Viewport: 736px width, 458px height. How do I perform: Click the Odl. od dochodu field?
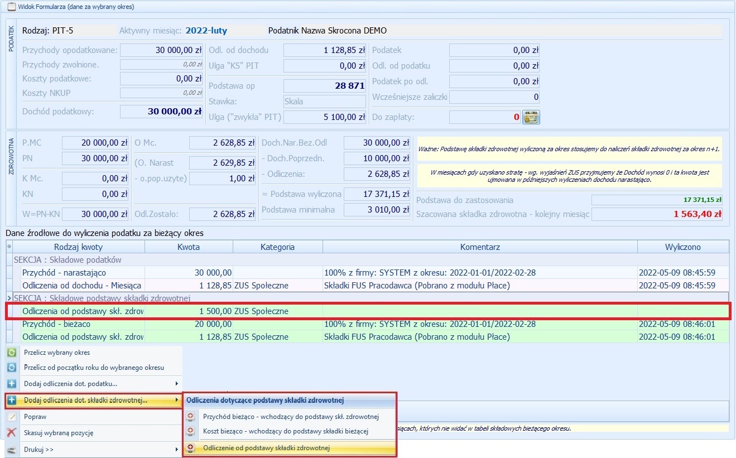[325, 50]
